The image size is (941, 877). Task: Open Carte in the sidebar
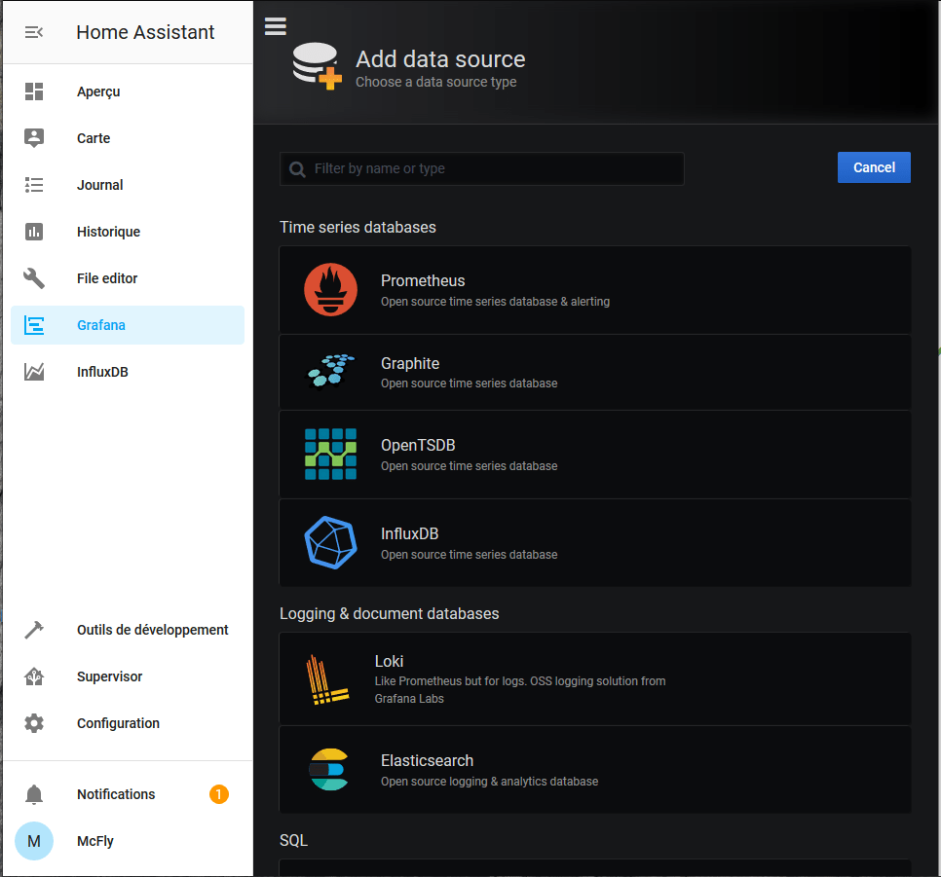(94, 138)
